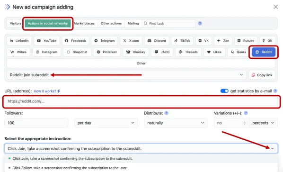Select the TikTok network button
This screenshot has height=172, width=283.
coord(182,41)
